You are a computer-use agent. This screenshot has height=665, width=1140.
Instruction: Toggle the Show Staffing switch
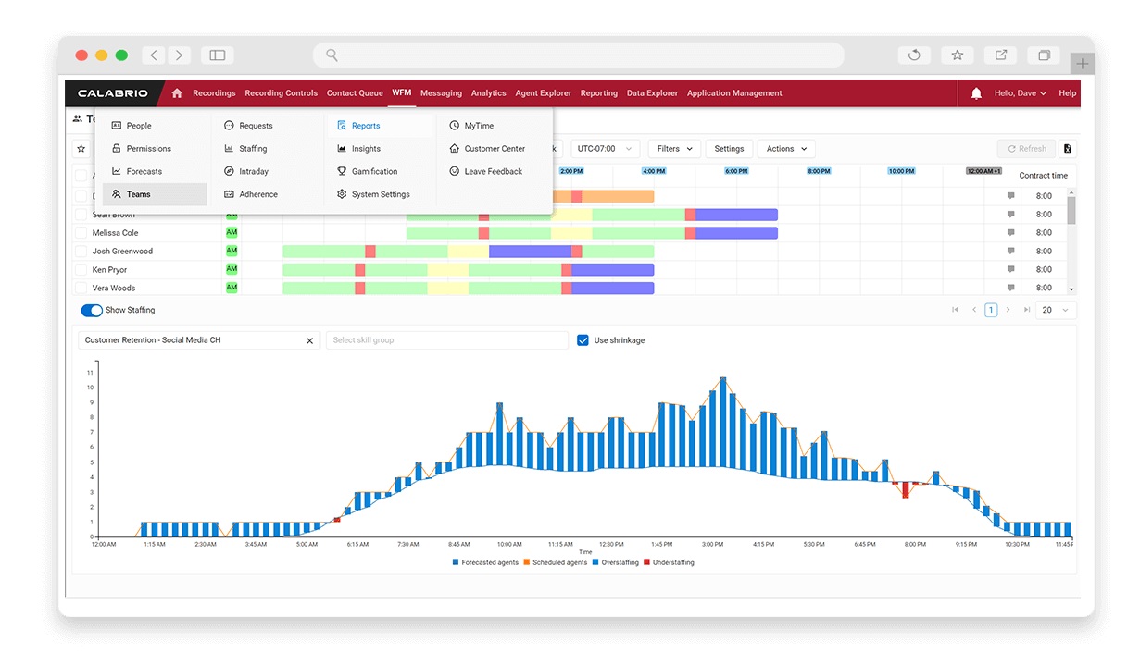point(92,311)
